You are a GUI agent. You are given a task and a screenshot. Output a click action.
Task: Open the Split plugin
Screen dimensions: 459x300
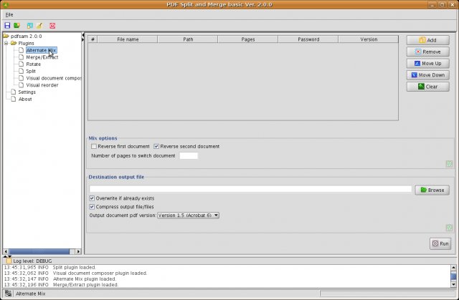(x=31, y=72)
